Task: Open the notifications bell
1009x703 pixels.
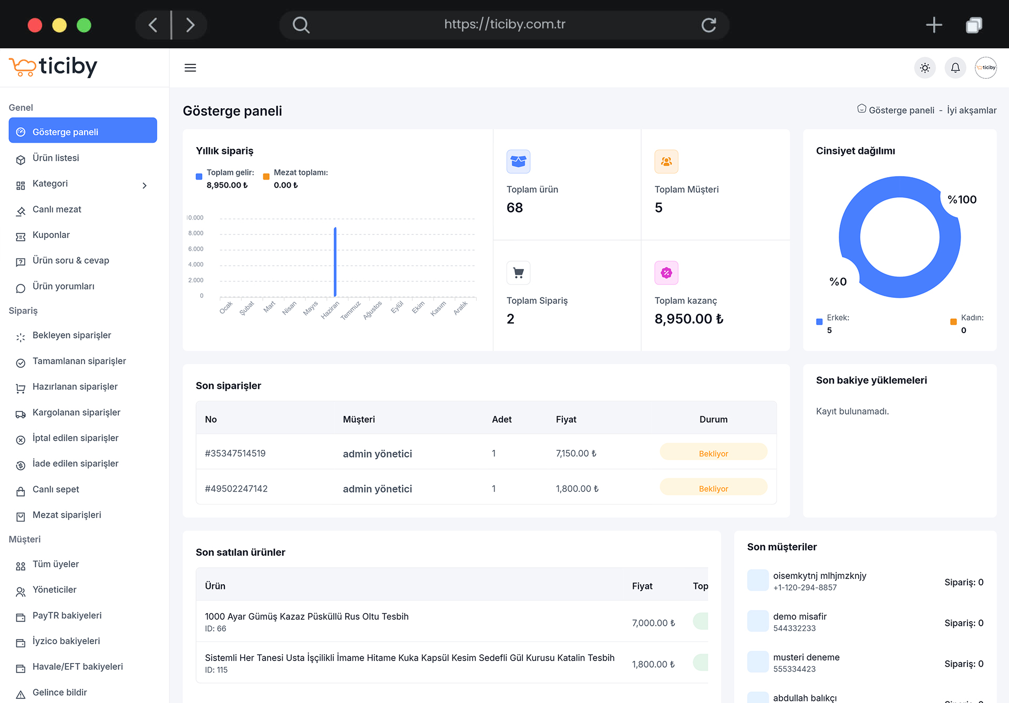Action: pyautogui.click(x=955, y=68)
